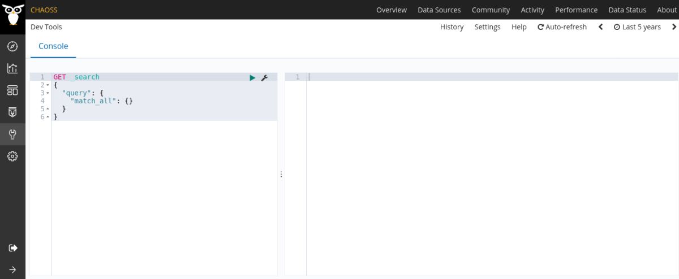This screenshot has height=279, width=679.
Task: Select the Console tab
Action: coord(53,46)
